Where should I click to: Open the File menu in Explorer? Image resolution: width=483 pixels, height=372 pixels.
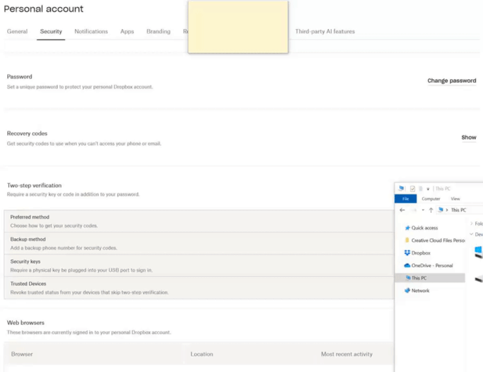coord(406,198)
